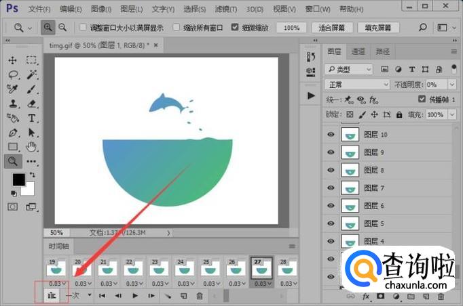Open the 正常 blend mode dropdown

356,85
